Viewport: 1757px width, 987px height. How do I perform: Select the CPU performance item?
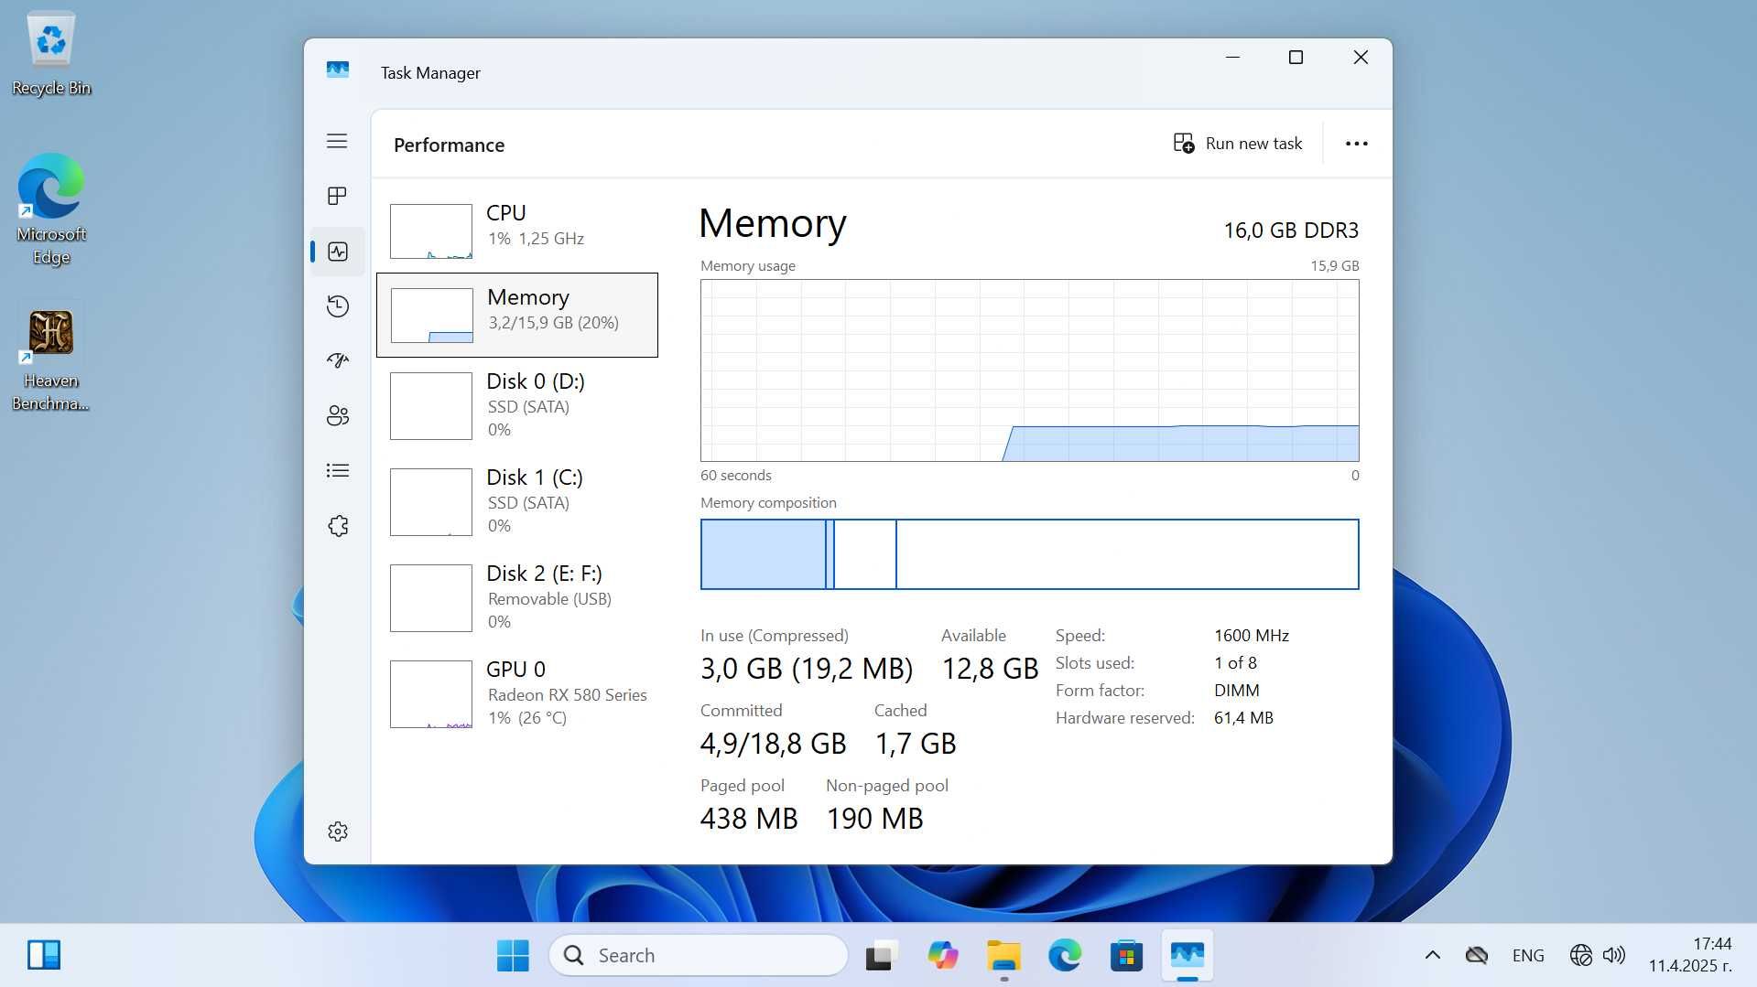tap(517, 230)
